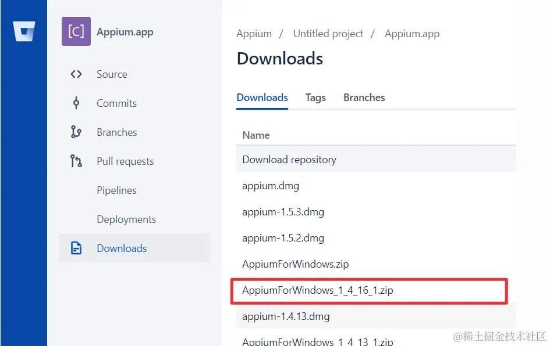This screenshot has height=346, width=550.
Task: Click the Untitled project breadcrumb
Action: (328, 34)
